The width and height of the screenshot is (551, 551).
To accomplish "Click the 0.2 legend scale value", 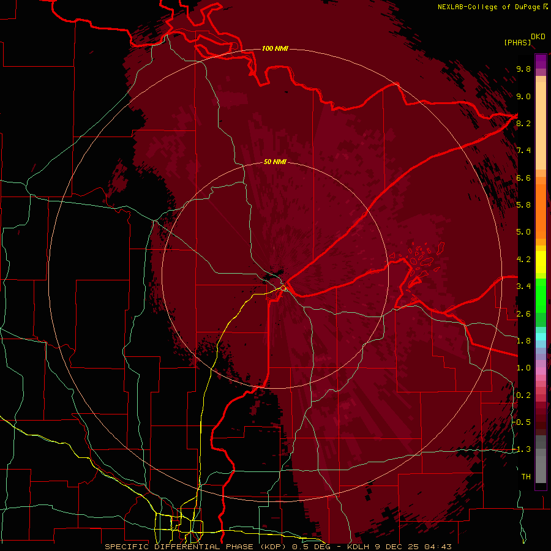I will tap(523, 395).
